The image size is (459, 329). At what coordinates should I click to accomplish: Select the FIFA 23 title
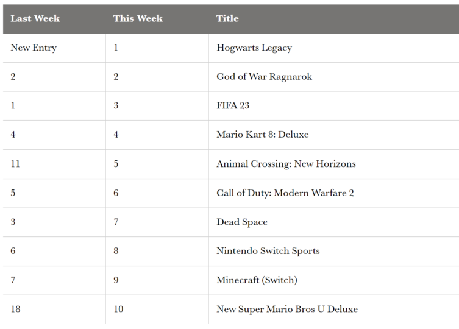tap(233, 105)
